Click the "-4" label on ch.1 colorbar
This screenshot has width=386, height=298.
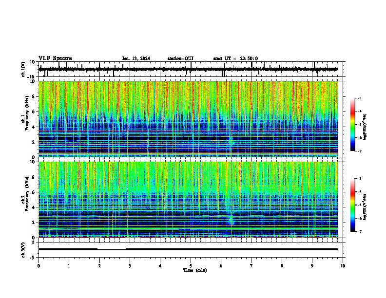pos(360,112)
